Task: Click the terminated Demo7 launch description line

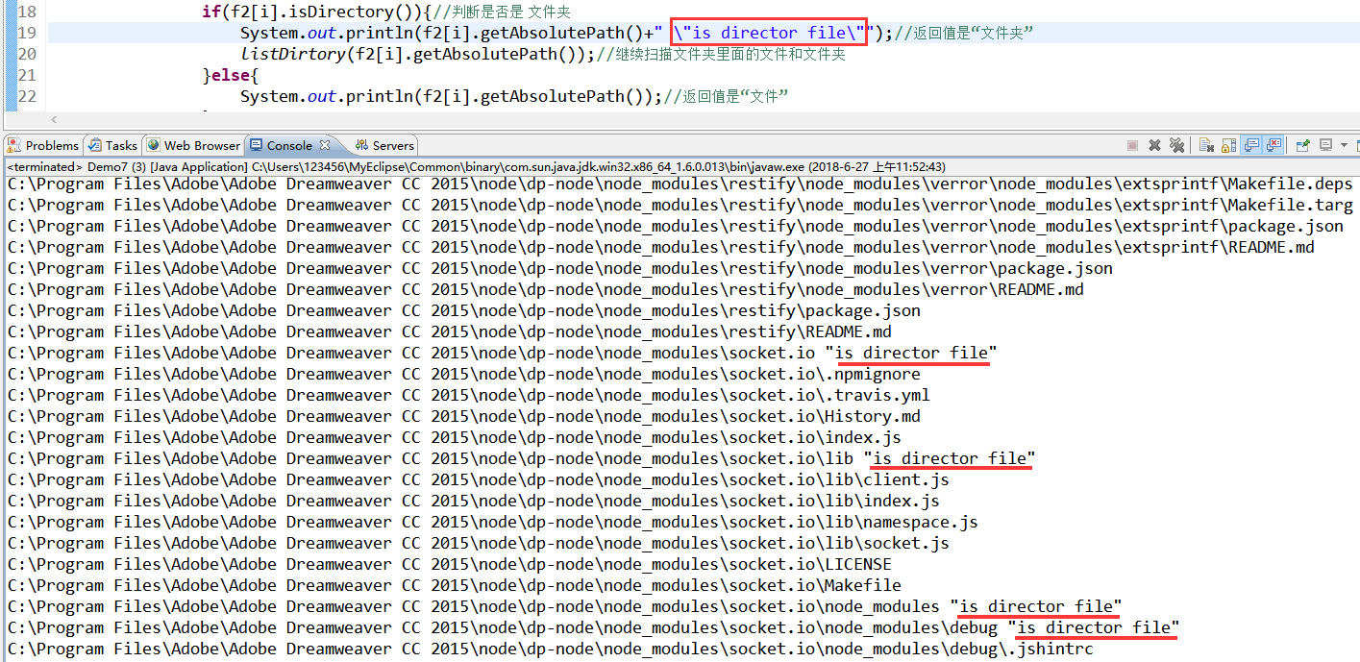Action: [476, 167]
